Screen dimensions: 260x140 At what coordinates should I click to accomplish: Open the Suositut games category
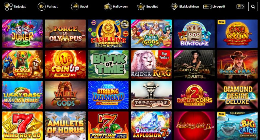point(152,7)
